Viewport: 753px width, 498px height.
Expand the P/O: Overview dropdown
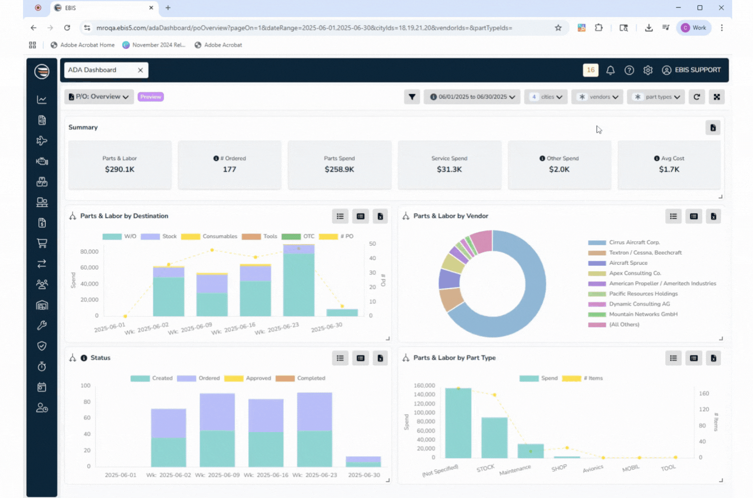[99, 97]
